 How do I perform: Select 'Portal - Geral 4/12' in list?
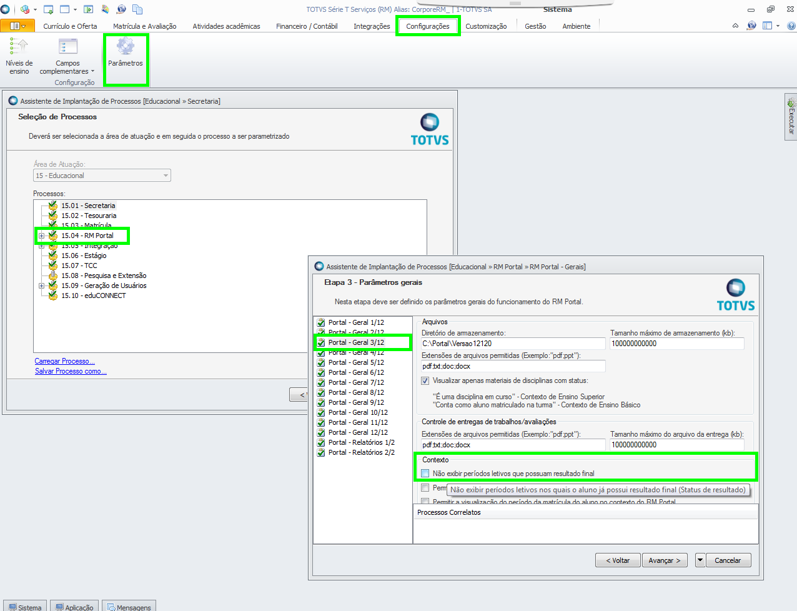tap(356, 352)
